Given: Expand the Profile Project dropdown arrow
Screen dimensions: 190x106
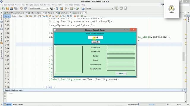Looking at the screenshot, I should pos(80,9).
